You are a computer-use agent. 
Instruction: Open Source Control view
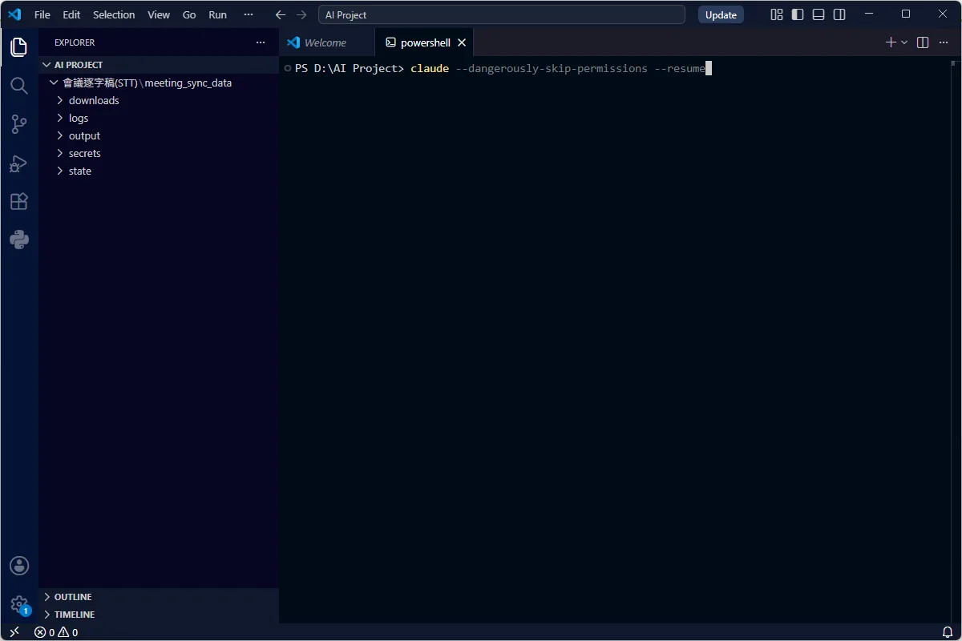(19, 124)
